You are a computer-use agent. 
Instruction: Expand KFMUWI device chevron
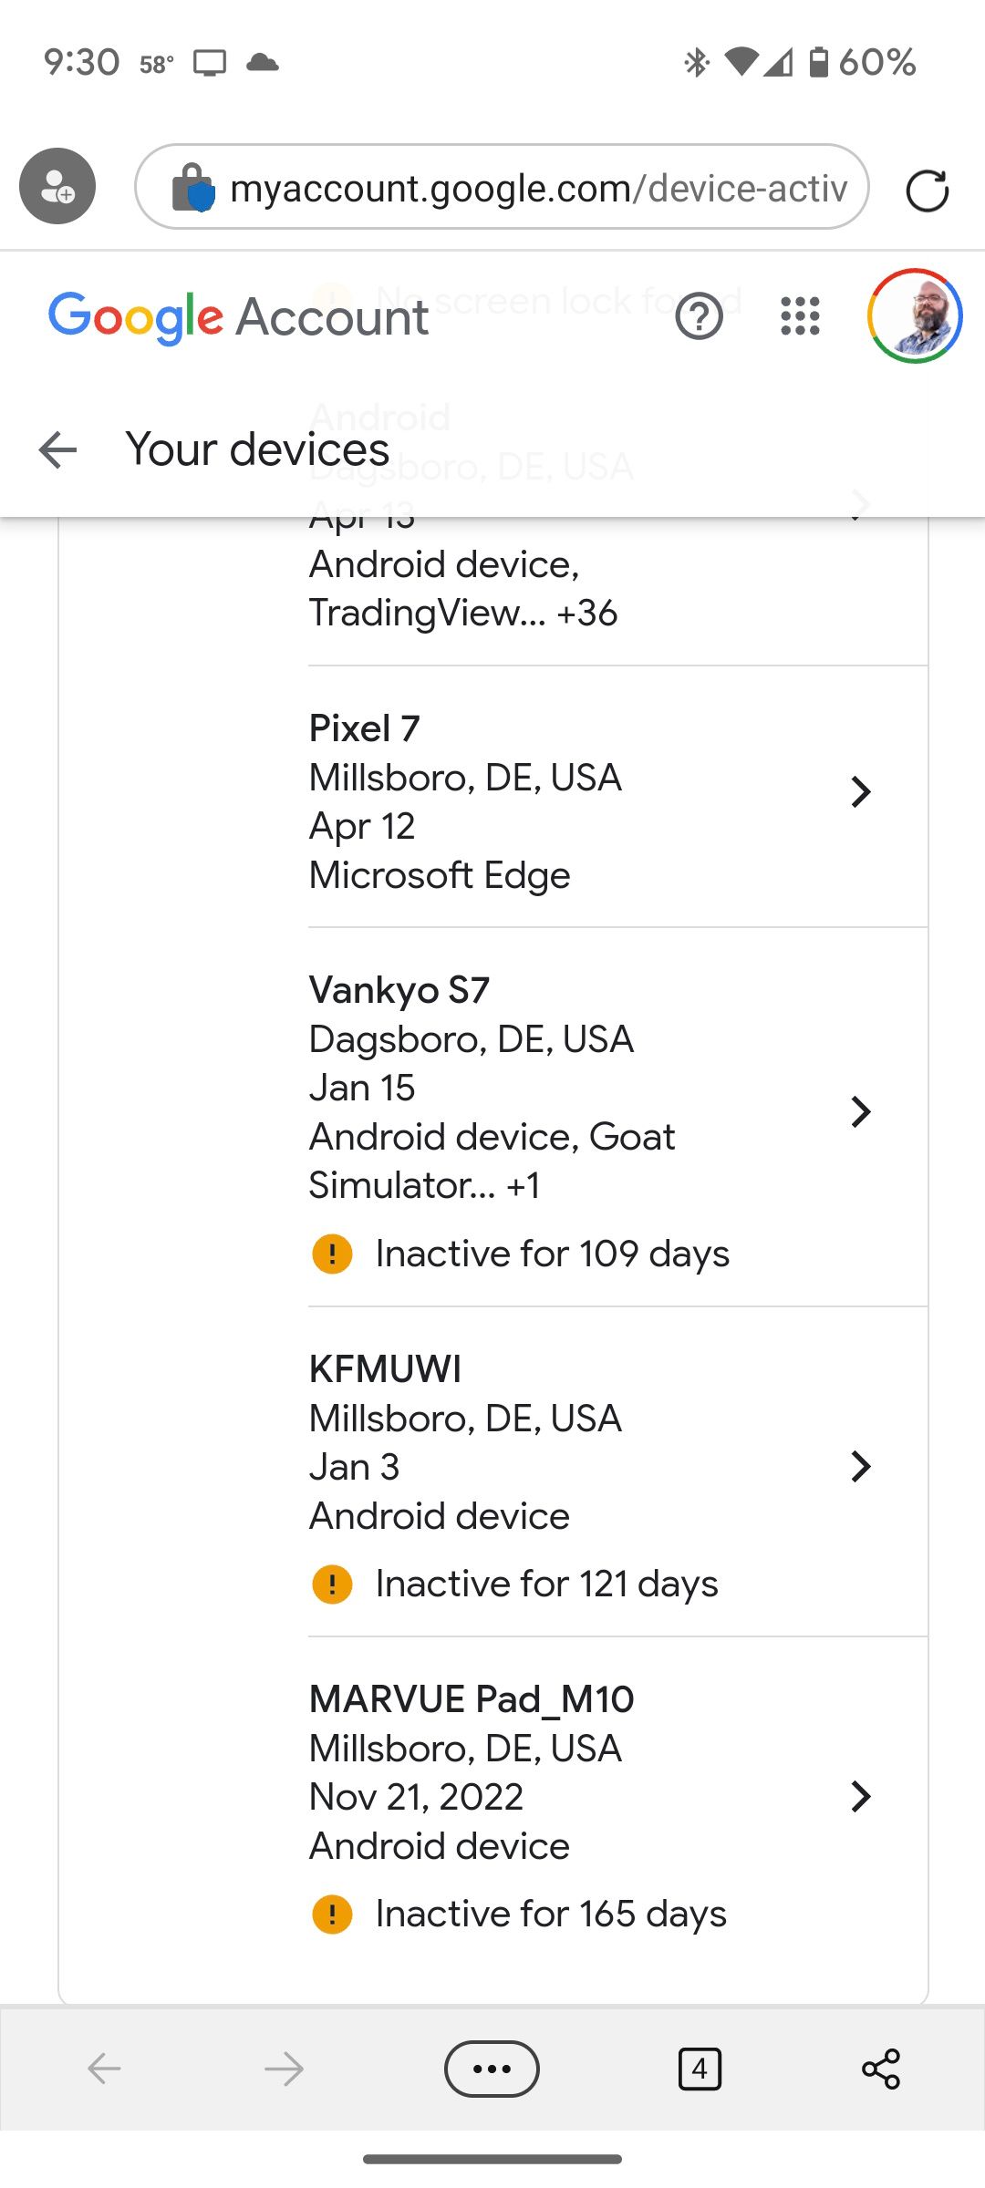point(860,1466)
